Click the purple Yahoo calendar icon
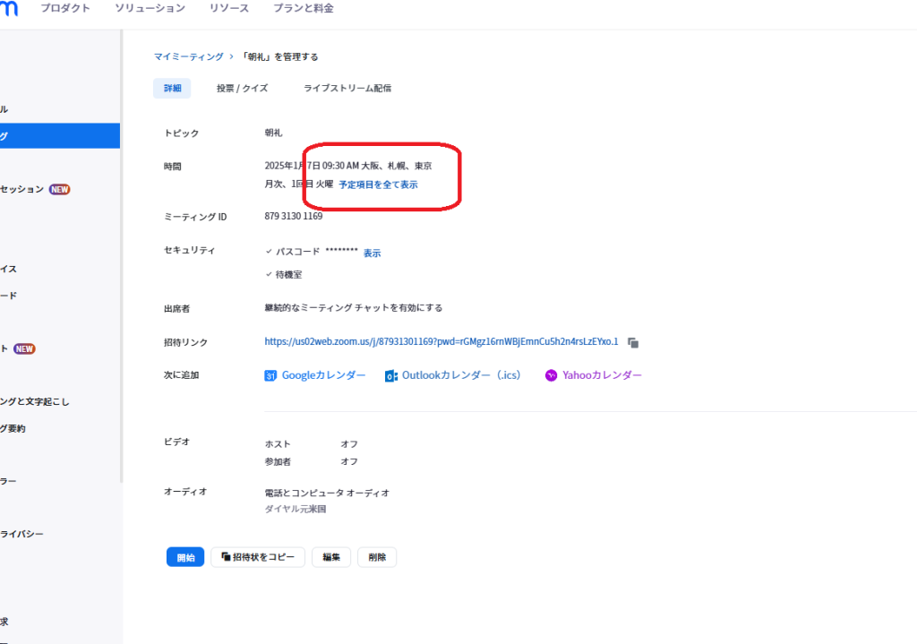Image resolution: width=917 pixels, height=644 pixels. [x=552, y=376]
